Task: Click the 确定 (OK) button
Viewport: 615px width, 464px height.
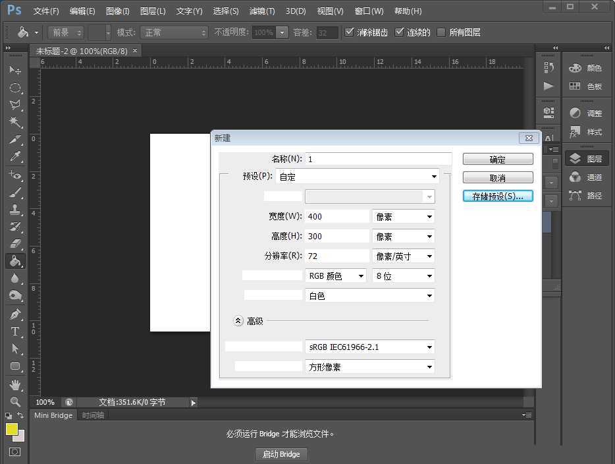Action: tap(498, 158)
